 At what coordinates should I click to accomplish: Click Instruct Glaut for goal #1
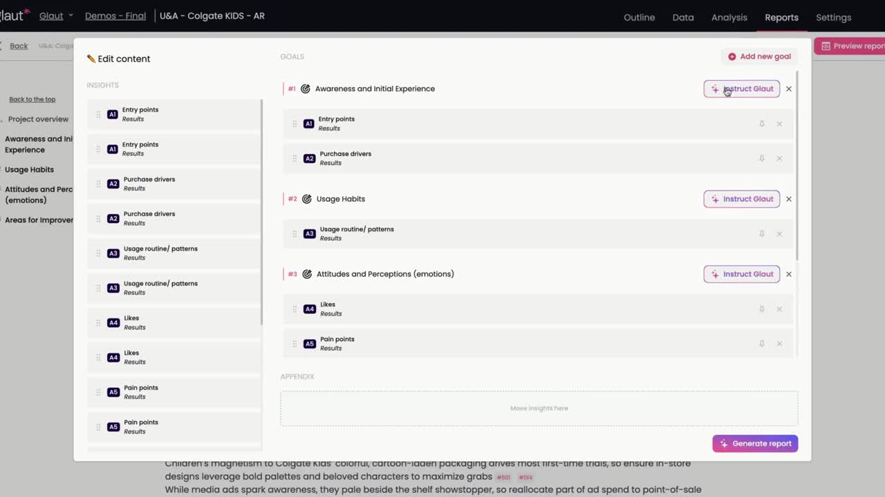point(742,88)
